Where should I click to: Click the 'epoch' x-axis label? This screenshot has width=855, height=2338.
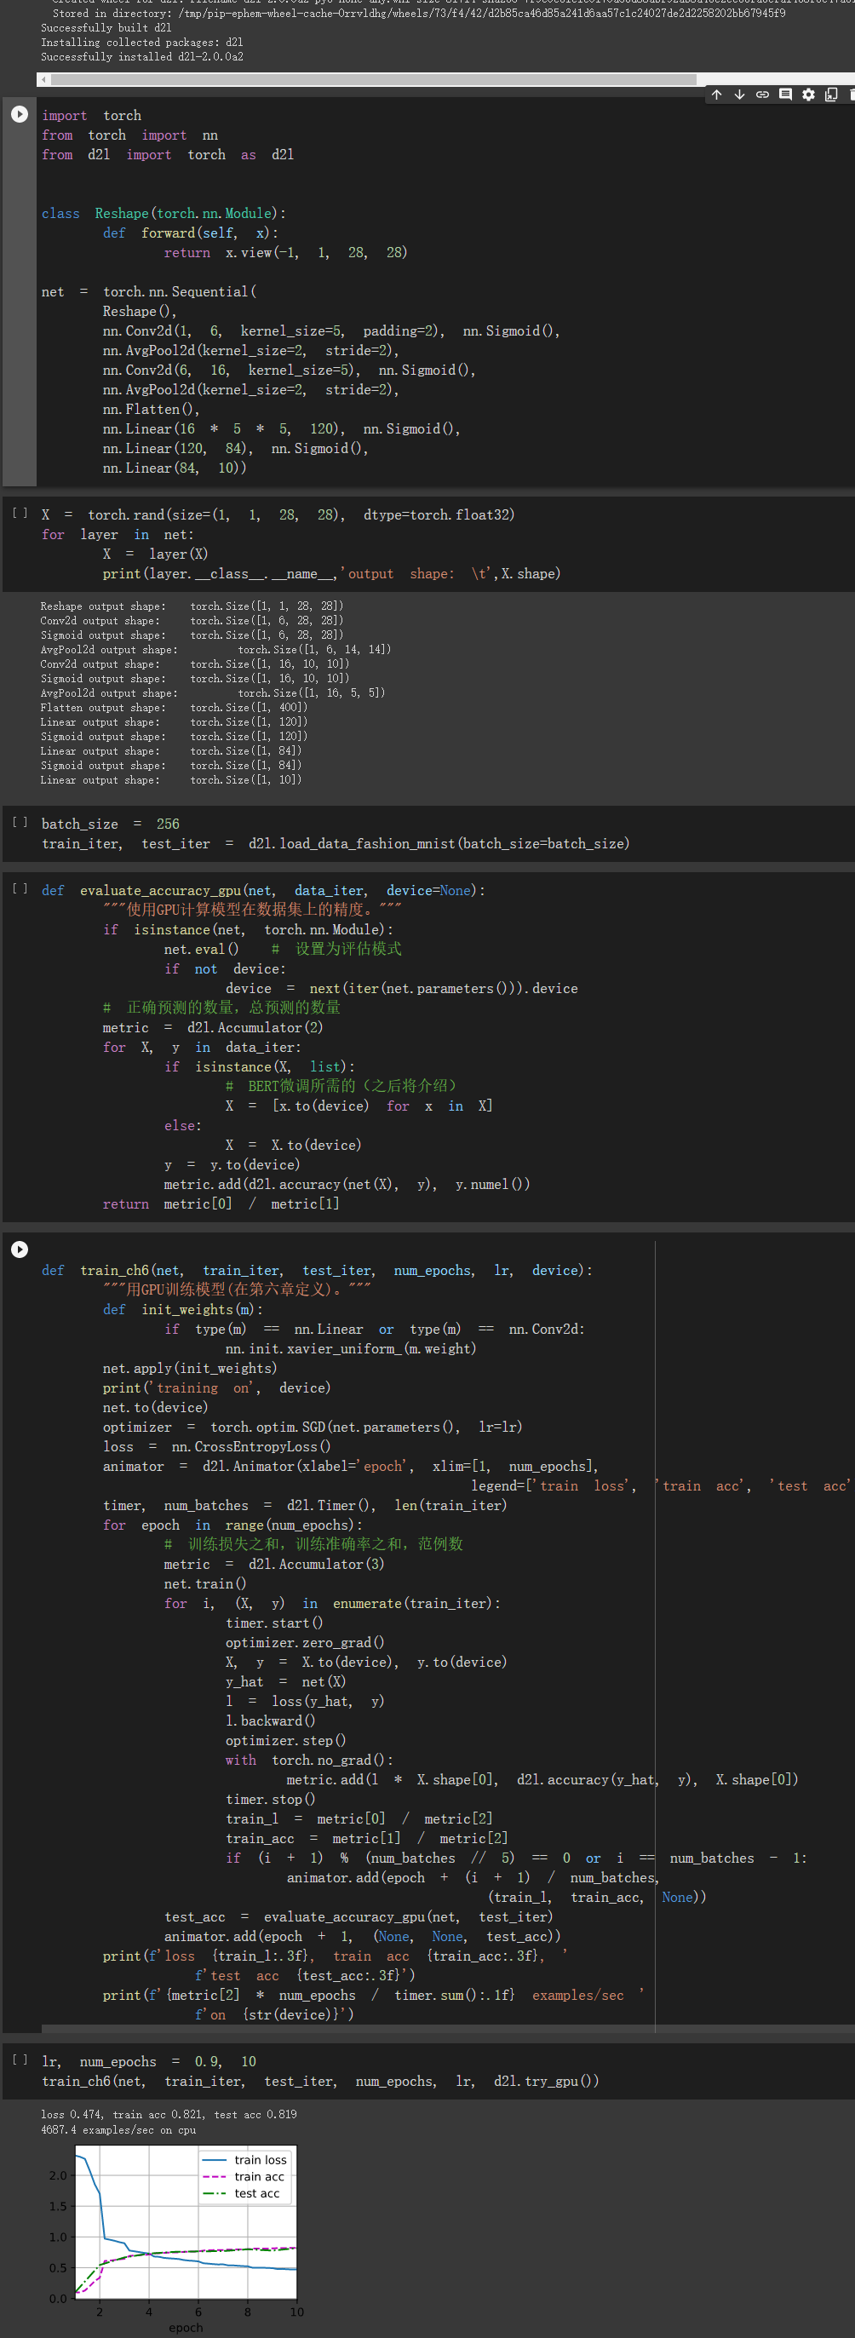(185, 2327)
